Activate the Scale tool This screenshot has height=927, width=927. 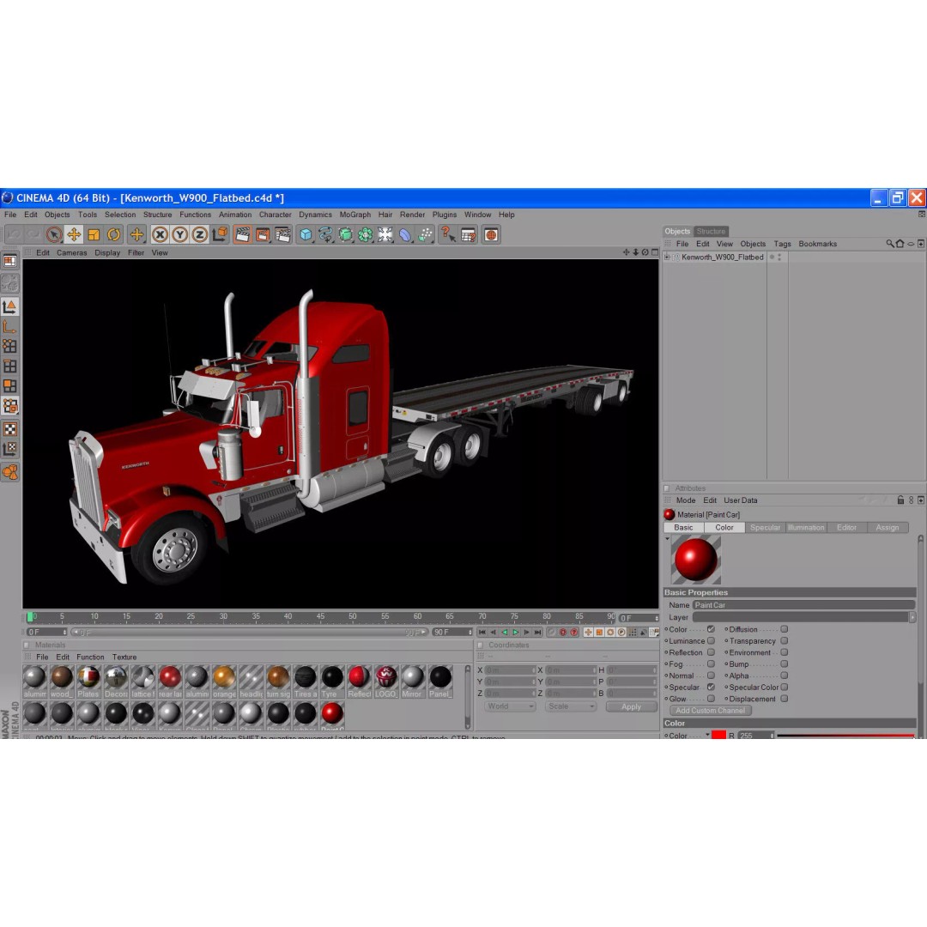[x=94, y=234]
